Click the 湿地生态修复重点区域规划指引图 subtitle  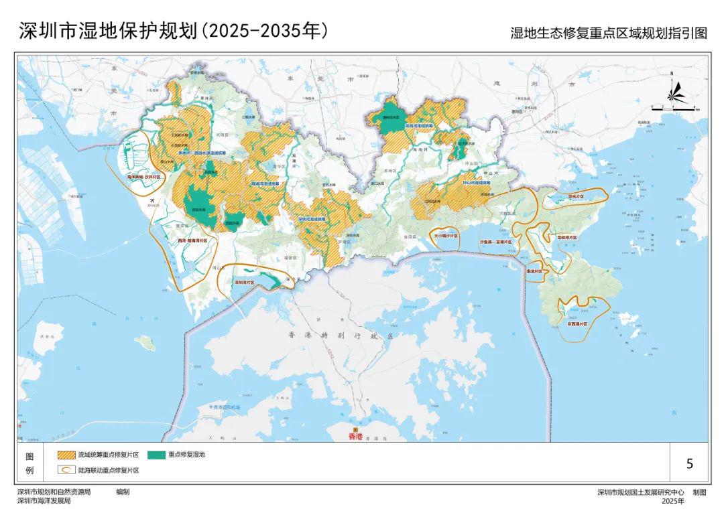pos(609,33)
